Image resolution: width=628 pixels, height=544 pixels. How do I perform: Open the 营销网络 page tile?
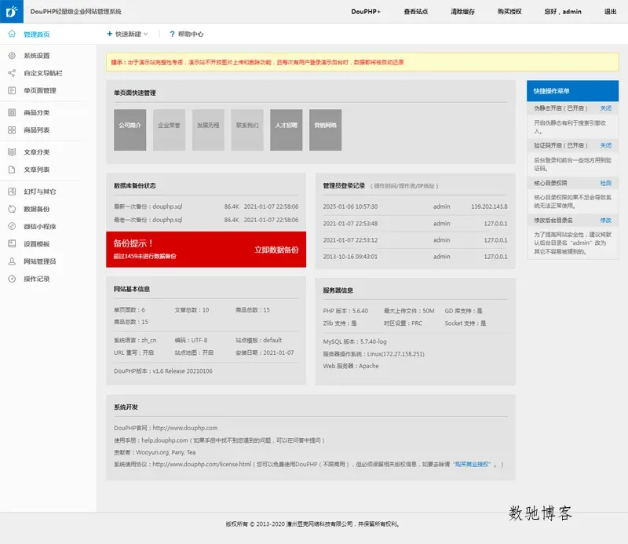pos(325,130)
